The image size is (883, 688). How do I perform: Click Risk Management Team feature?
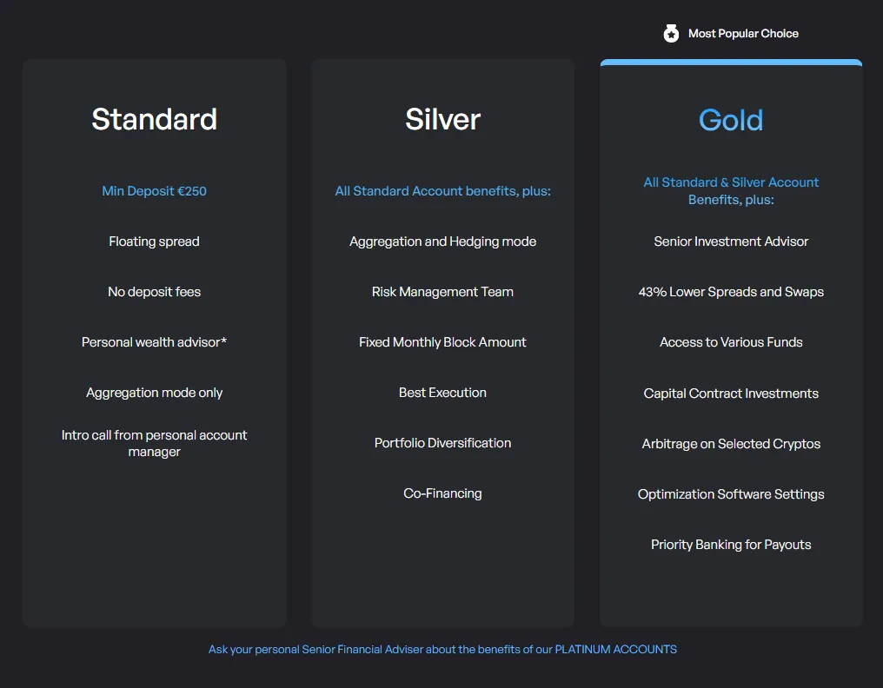[x=442, y=292]
